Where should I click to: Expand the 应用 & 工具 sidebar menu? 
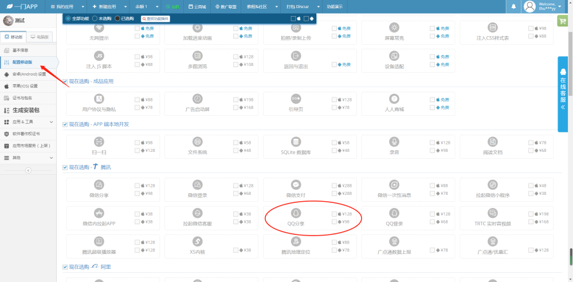(x=29, y=122)
